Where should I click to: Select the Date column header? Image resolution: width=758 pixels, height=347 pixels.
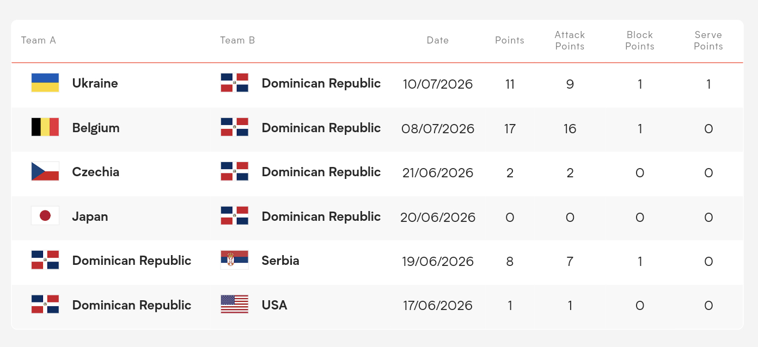pyautogui.click(x=438, y=40)
